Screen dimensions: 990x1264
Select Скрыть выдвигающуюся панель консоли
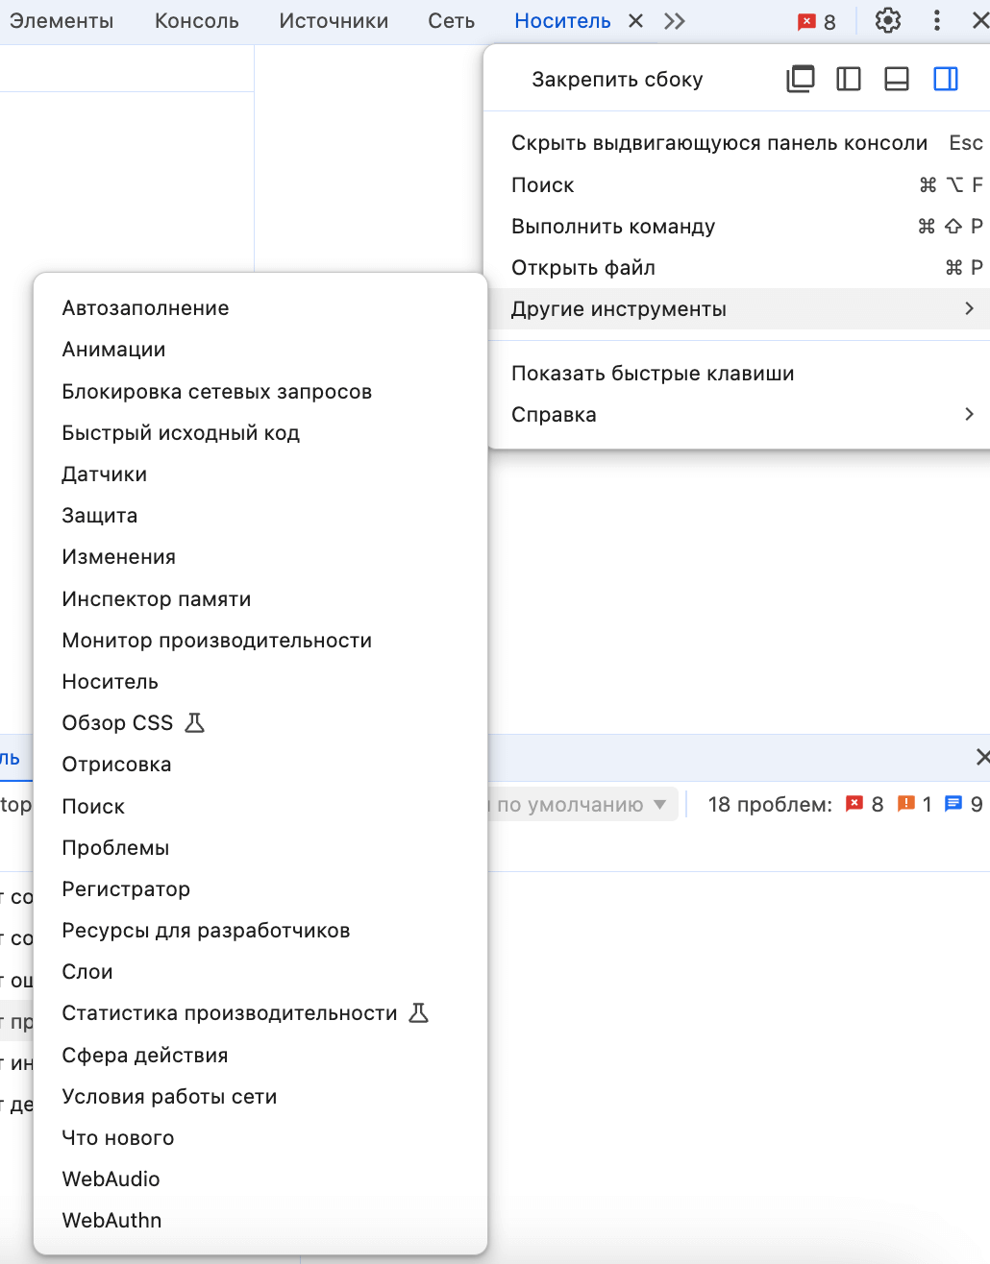coord(719,142)
